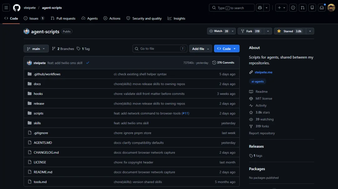This screenshot has height=189, width=338.
Task: Open the CHANGELOG.md file
Action: pyautogui.click(x=46, y=152)
